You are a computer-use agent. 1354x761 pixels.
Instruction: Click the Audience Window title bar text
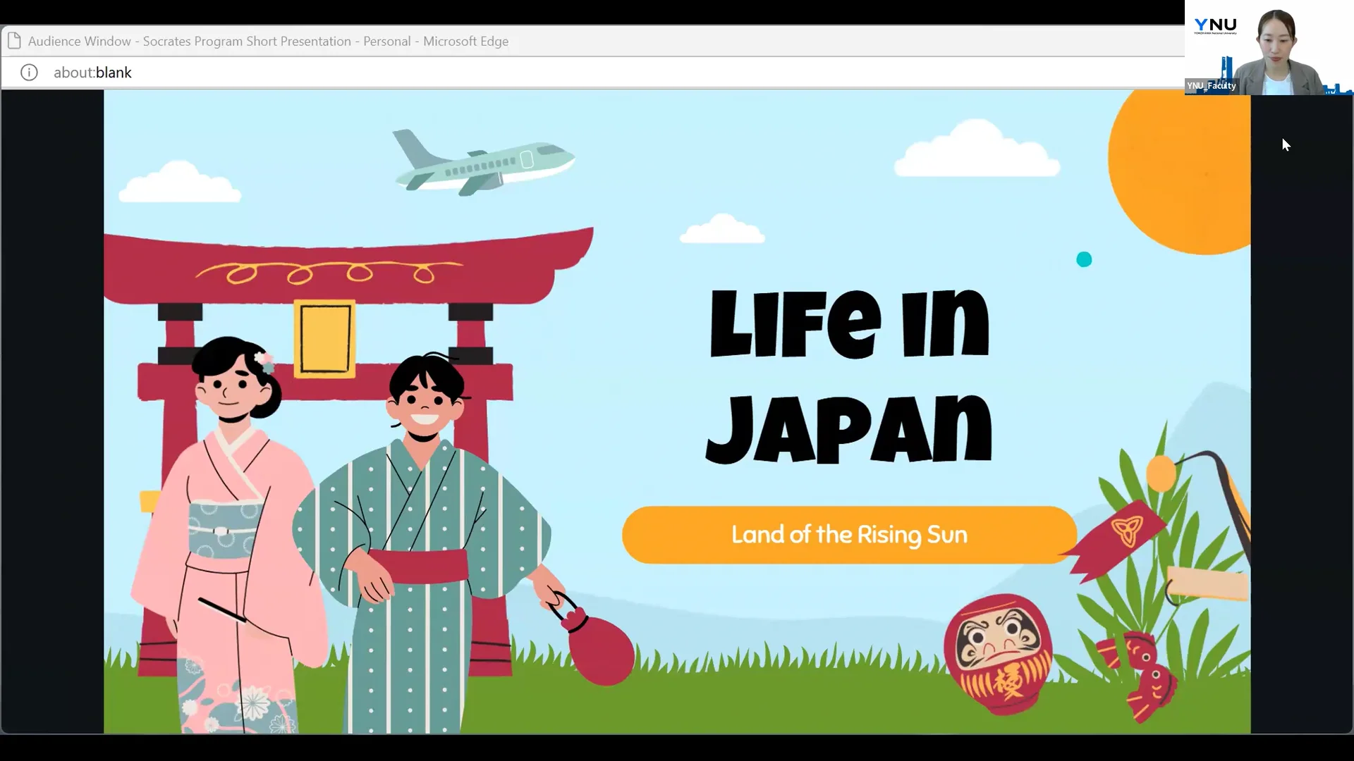pos(267,41)
